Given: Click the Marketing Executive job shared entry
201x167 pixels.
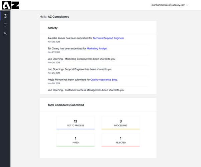Looking at the screenshot, I should pos(81,59).
